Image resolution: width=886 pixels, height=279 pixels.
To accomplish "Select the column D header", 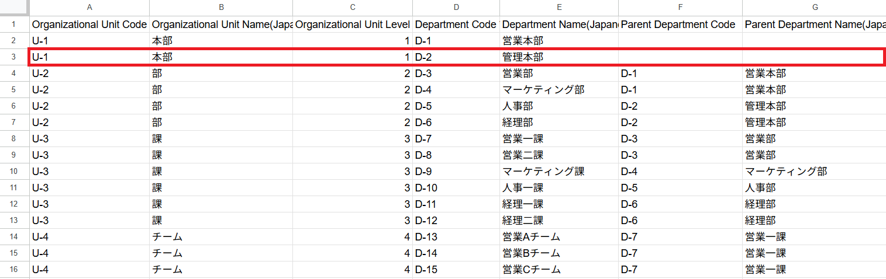I will tap(456, 8).
